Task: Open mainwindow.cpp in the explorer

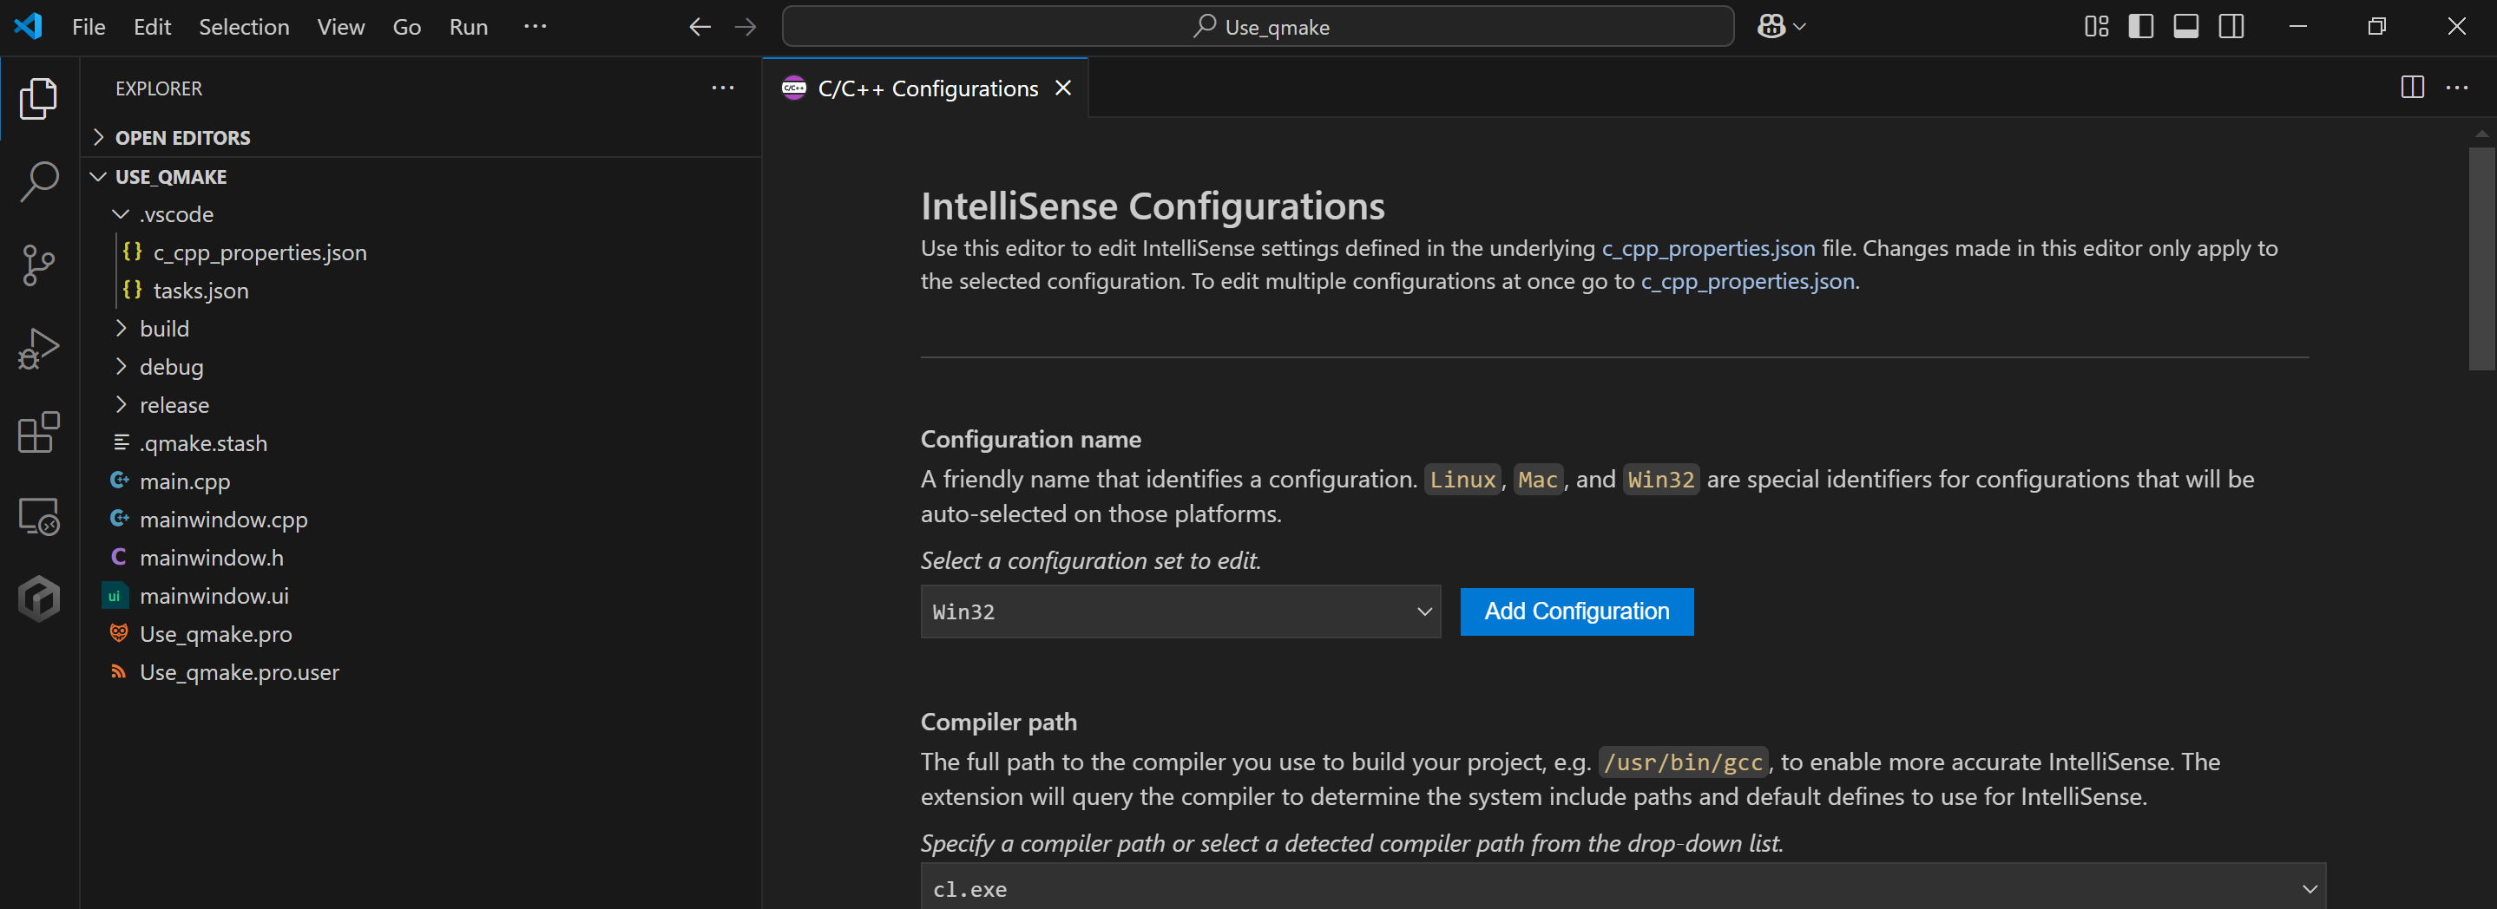Action: pyautogui.click(x=223, y=520)
